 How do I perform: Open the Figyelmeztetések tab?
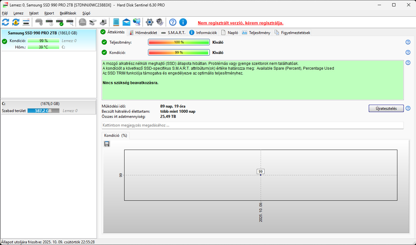pyautogui.click(x=292, y=32)
